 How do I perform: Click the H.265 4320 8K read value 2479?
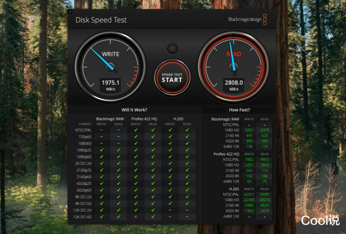point(265,211)
